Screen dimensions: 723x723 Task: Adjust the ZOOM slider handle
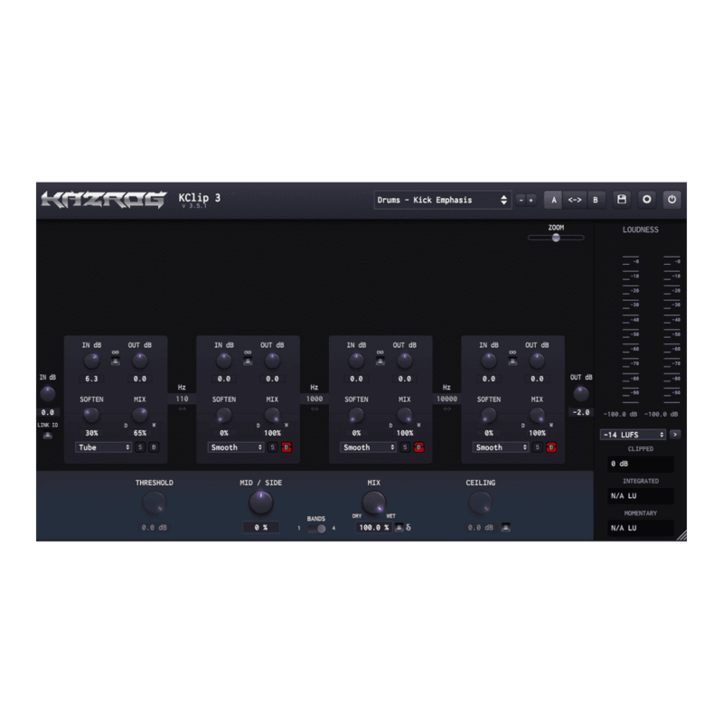pos(556,238)
